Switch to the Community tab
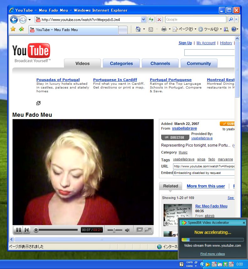 tap(199, 63)
